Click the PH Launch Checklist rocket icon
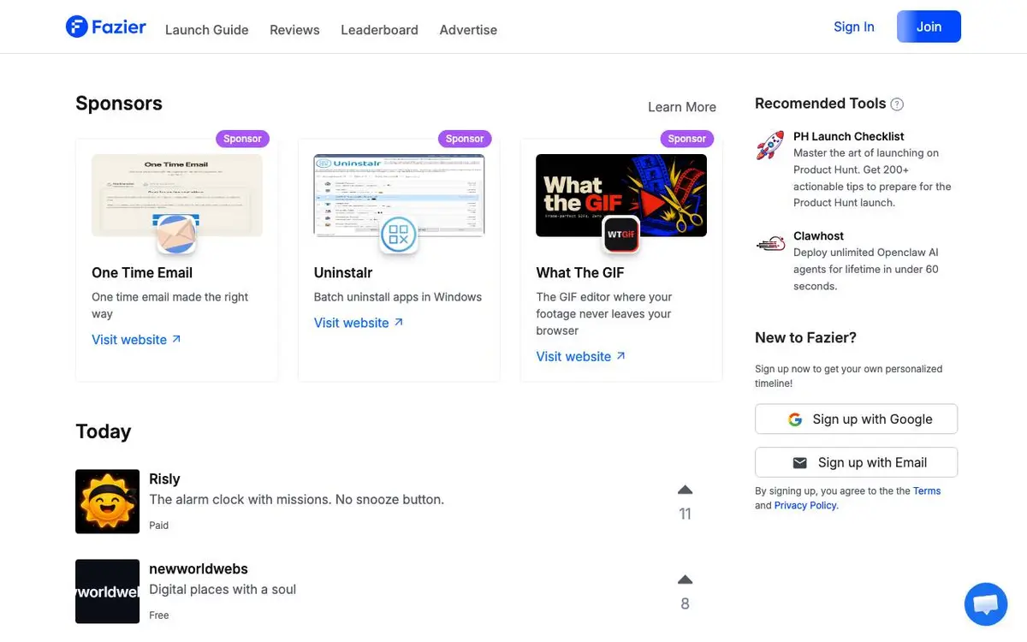The width and height of the screenshot is (1027, 642). [770, 146]
